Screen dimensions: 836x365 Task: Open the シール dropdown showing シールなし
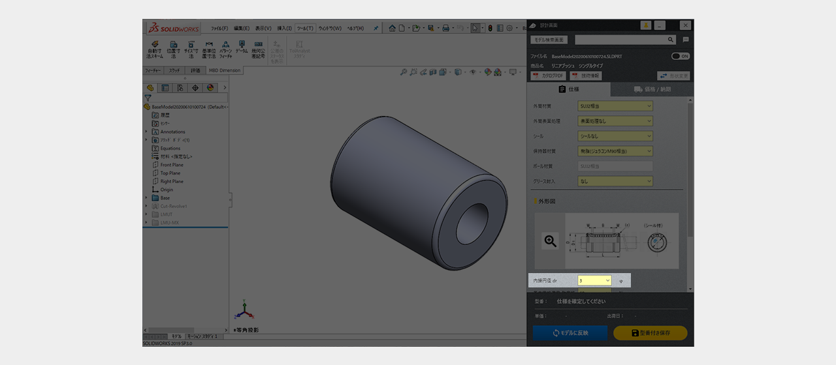(615, 136)
